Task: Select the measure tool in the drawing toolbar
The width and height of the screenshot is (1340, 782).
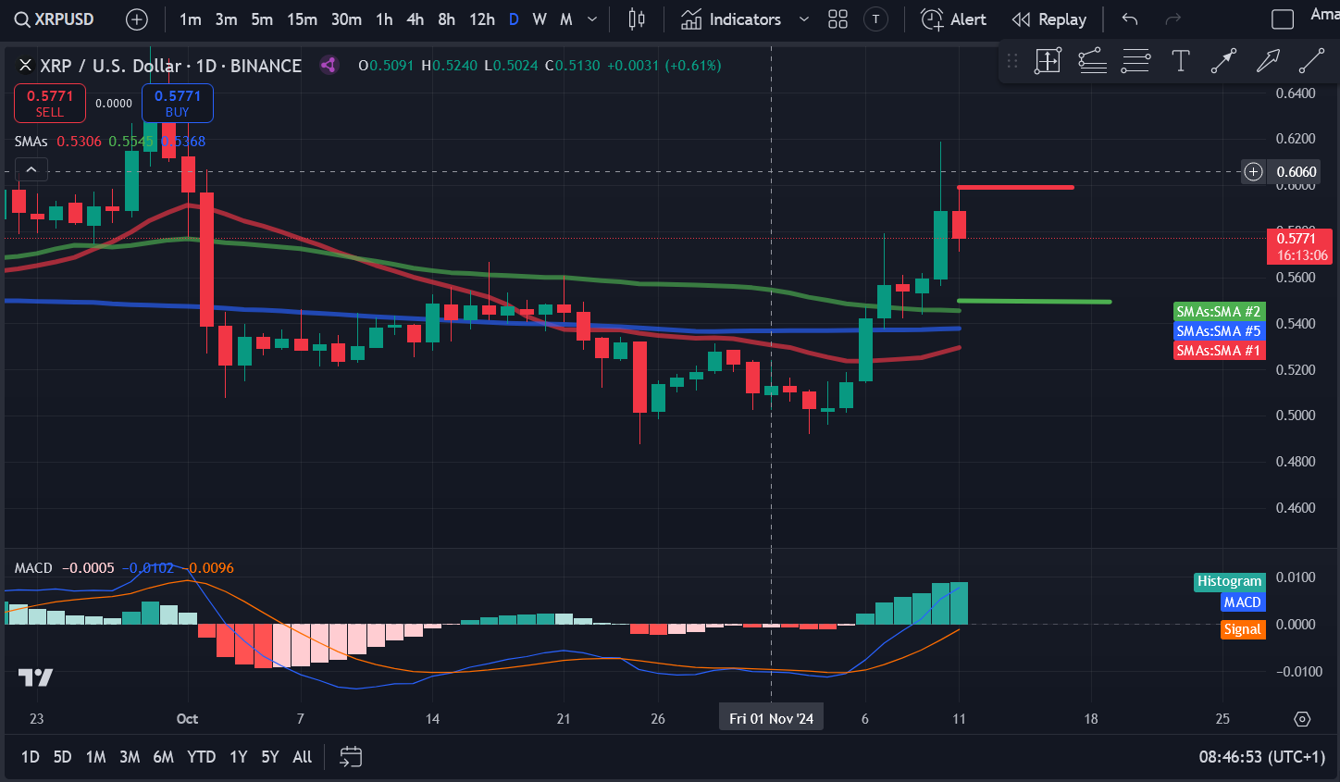Action: tap(1048, 61)
